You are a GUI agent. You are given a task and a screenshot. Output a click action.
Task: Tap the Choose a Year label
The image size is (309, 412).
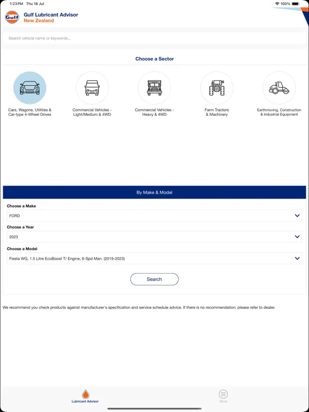[x=20, y=227]
